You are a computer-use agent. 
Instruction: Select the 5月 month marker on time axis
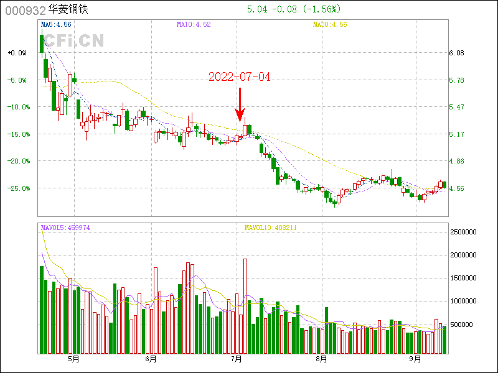coord(73,359)
